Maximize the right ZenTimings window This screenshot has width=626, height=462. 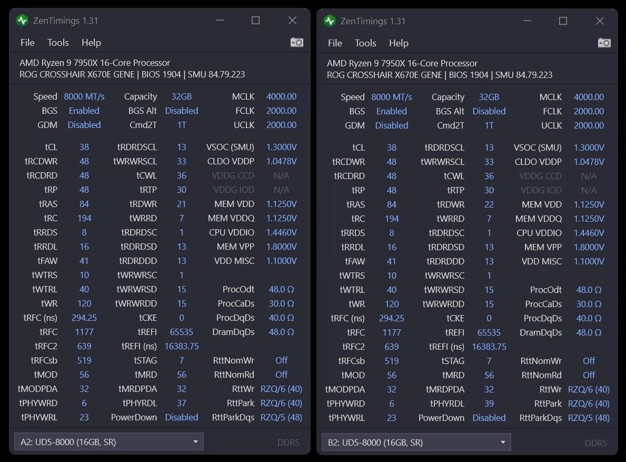coord(563,21)
